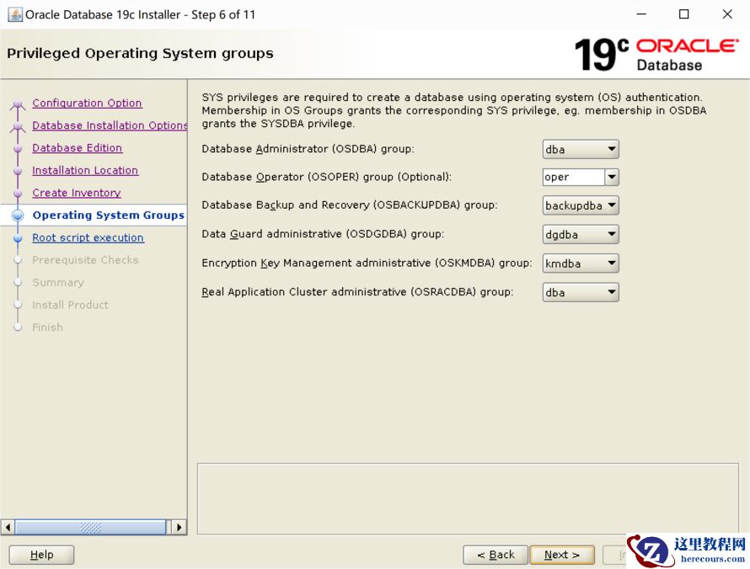Viewport: 750px width, 569px height.
Task: Click the Database Installation Options step marker icon
Action: pos(18,126)
